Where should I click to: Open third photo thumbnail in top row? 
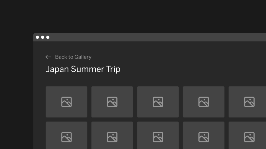158,102
